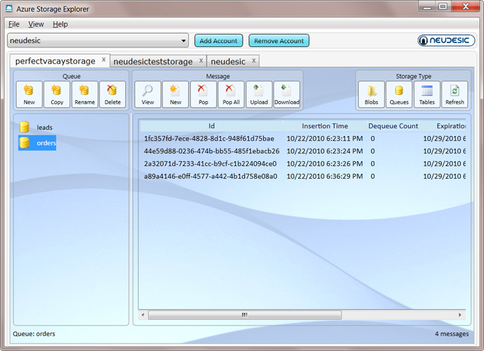Sort by Dequeue Count column header
Image resolution: width=484 pixels, height=351 pixels.
[x=393, y=126]
